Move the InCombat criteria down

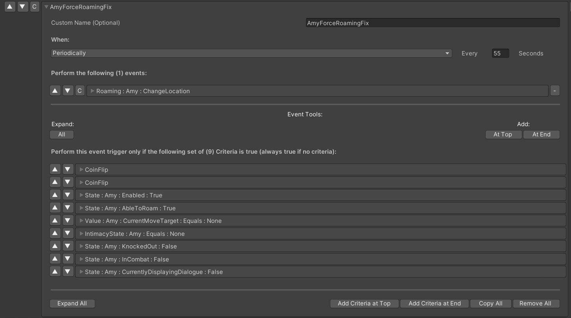click(68, 259)
